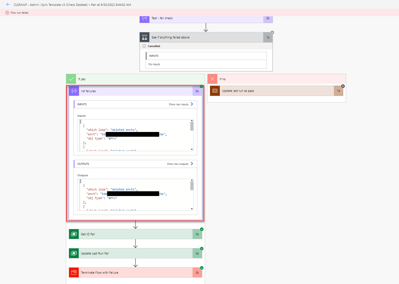
Task: Click the 0s duration on Update Last Run Fail
Action: (x=197, y=253)
